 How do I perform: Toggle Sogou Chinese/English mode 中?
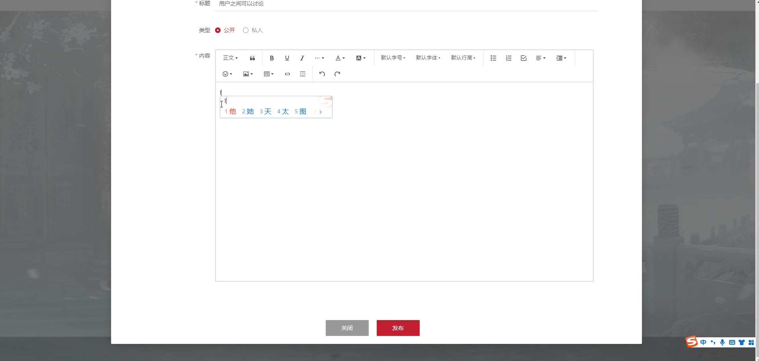coord(703,342)
